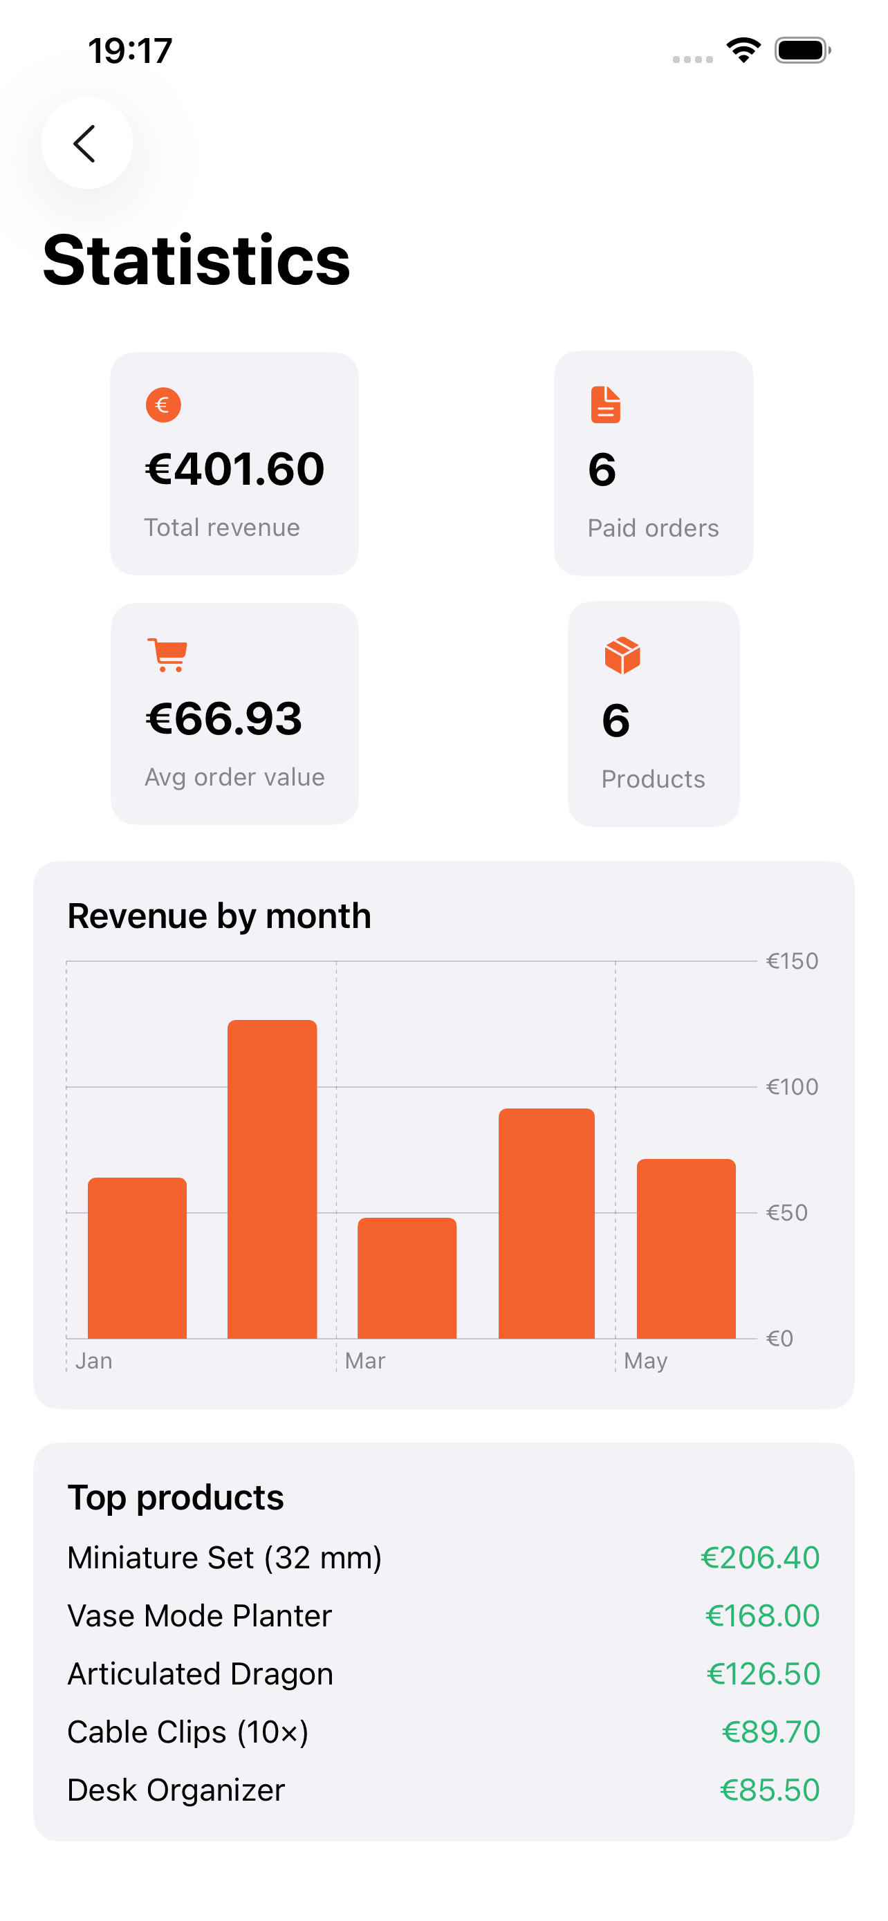Viewport: 888px width, 1921px height.
Task: Tap the back chevron button
Action: 86,143
